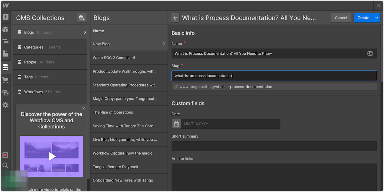Click the Short summary field

274,146
